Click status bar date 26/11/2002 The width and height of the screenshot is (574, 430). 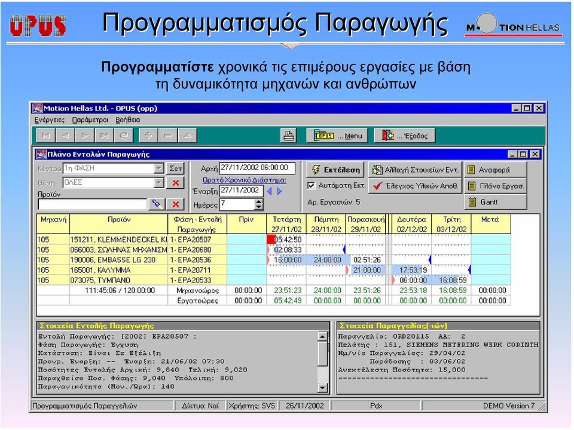pos(304,406)
